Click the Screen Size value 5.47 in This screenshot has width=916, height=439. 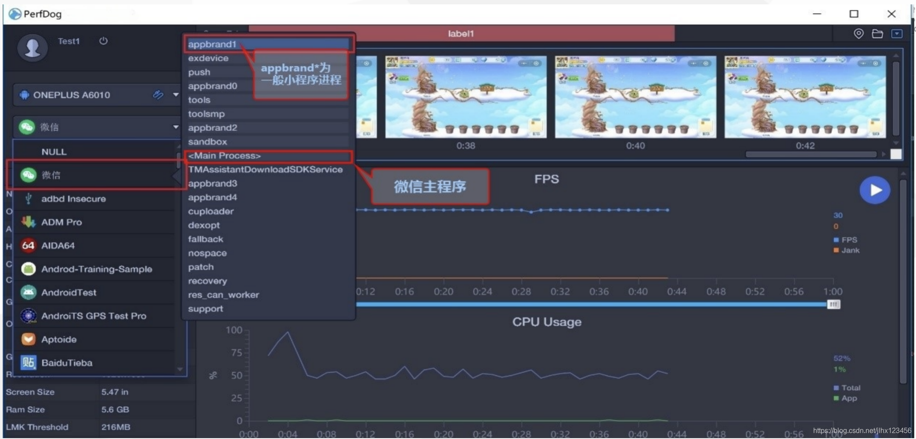click(115, 392)
